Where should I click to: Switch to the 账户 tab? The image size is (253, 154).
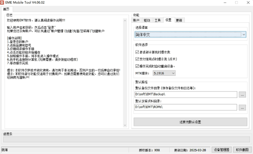point(136,20)
